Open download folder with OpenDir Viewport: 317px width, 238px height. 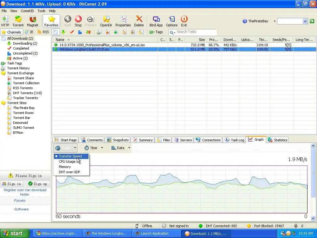tap(106, 21)
